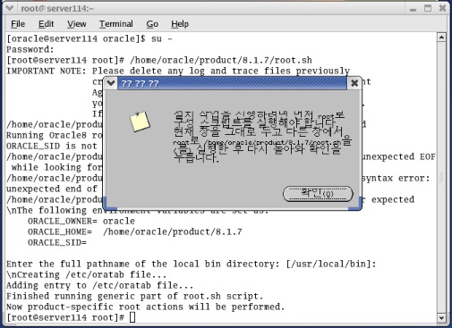Click the scrollbar down arrow
This screenshot has height=328, width=452.
[441, 318]
